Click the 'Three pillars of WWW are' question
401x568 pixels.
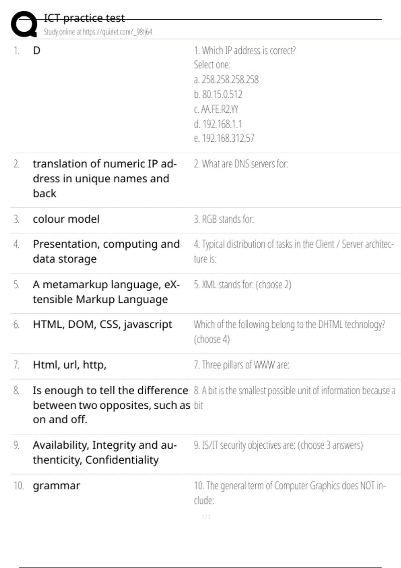(242, 365)
